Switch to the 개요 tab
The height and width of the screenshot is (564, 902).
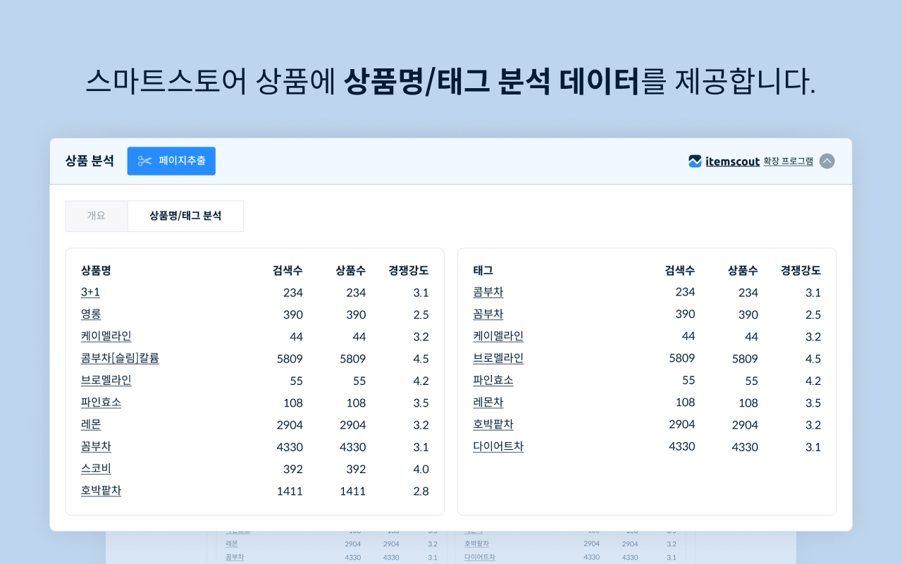pyautogui.click(x=97, y=216)
